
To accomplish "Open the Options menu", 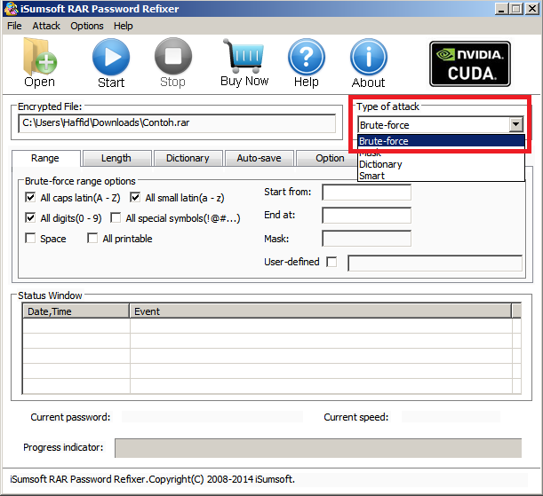I will coord(87,26).
